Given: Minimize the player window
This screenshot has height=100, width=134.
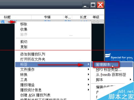Looking at the screenshot, I should 85,5.
